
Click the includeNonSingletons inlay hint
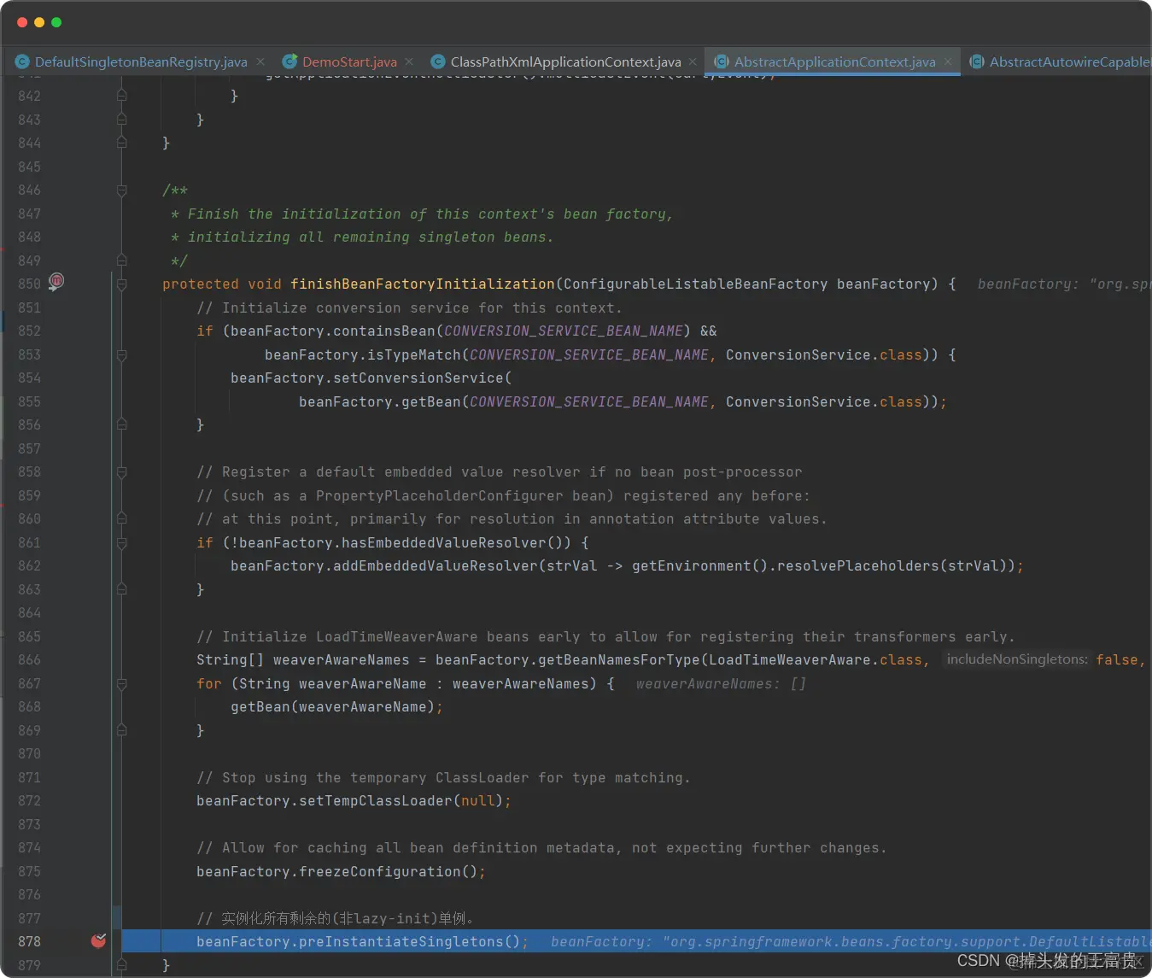pos(1017,659)
